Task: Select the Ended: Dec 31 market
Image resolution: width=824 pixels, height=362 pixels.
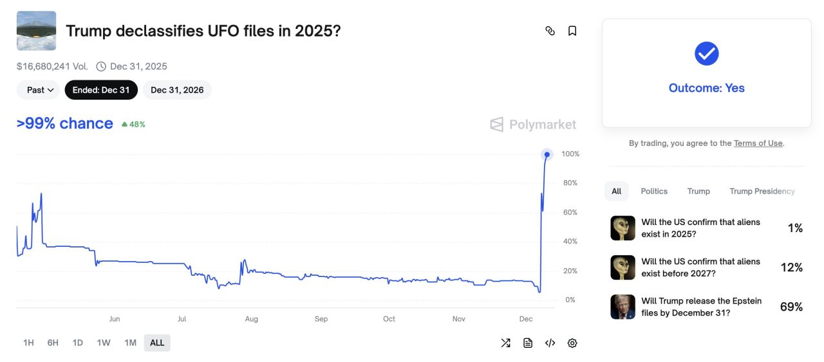Action: [x=101, y=90]
